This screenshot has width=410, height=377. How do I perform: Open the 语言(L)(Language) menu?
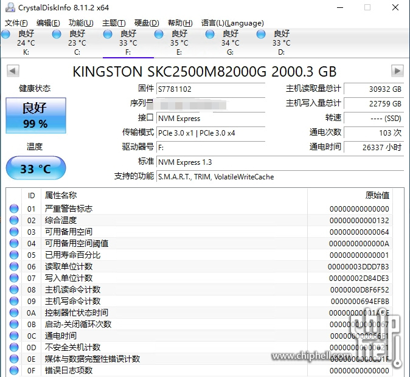pos(232,23)
